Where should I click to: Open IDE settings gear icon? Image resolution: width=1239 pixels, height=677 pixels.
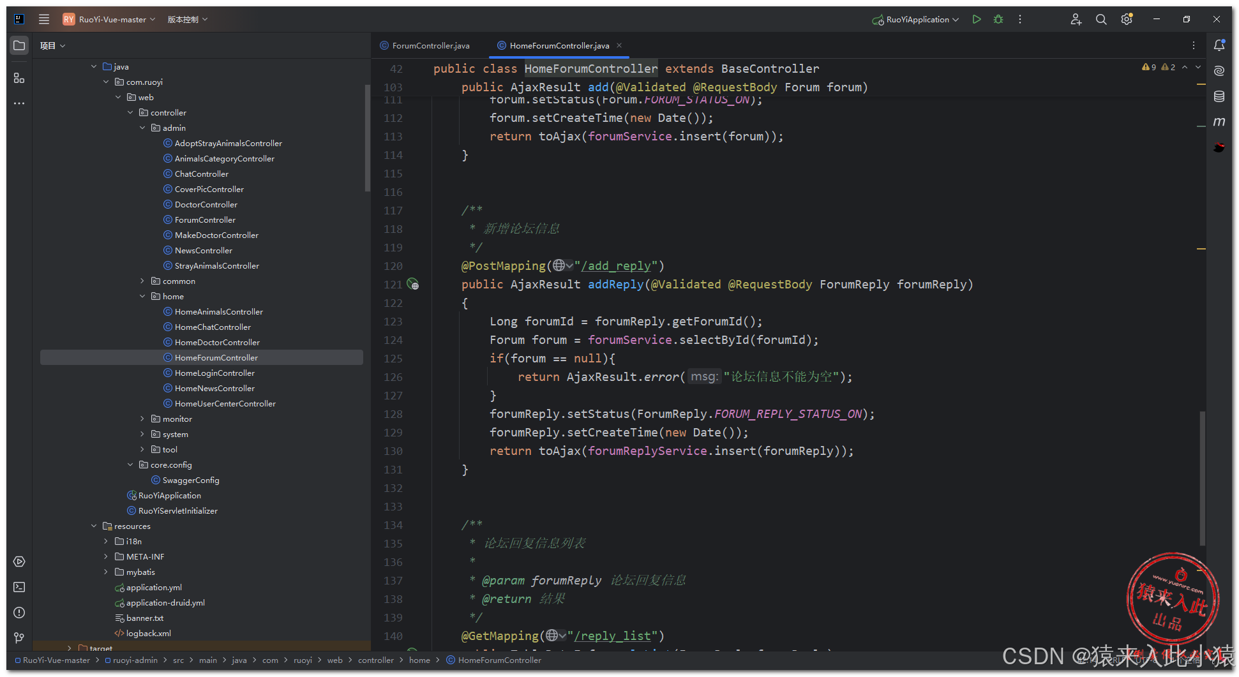click(1127, 19)
